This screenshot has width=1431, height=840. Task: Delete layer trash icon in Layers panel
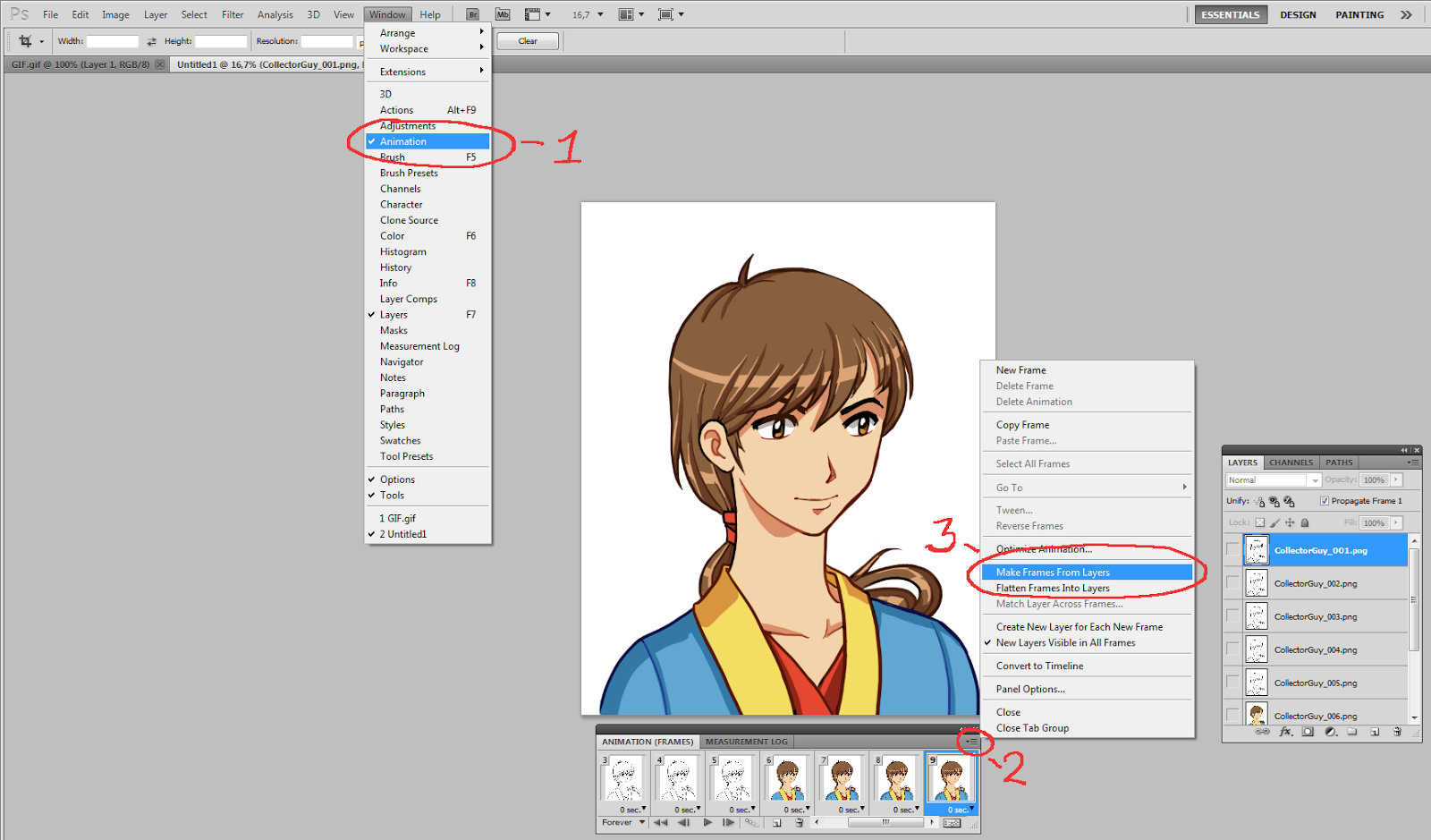[1397, 732]
